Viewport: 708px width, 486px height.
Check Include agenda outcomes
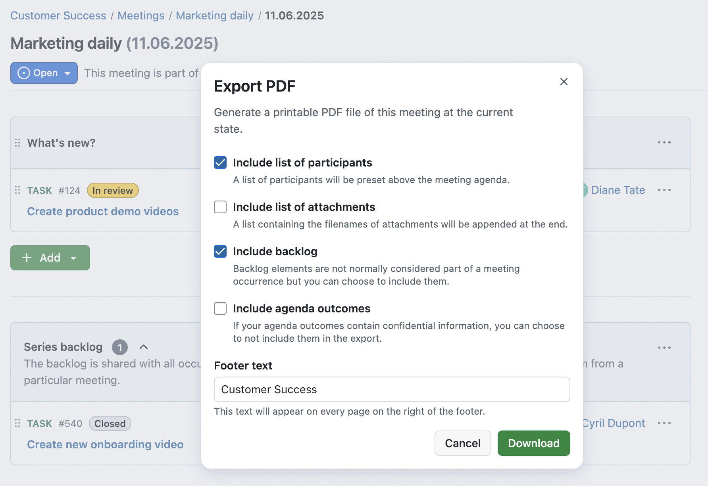[220, 308]
